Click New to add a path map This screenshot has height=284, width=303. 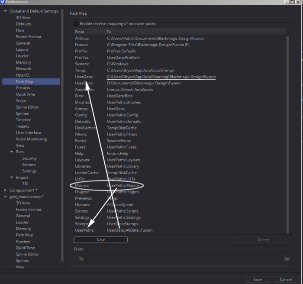click(101, 240)
